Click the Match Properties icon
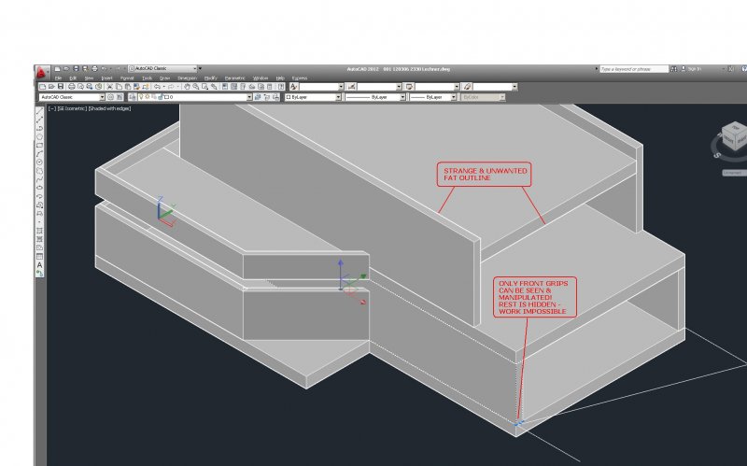This screenshot has width=747, height=466. click(137, 87)
